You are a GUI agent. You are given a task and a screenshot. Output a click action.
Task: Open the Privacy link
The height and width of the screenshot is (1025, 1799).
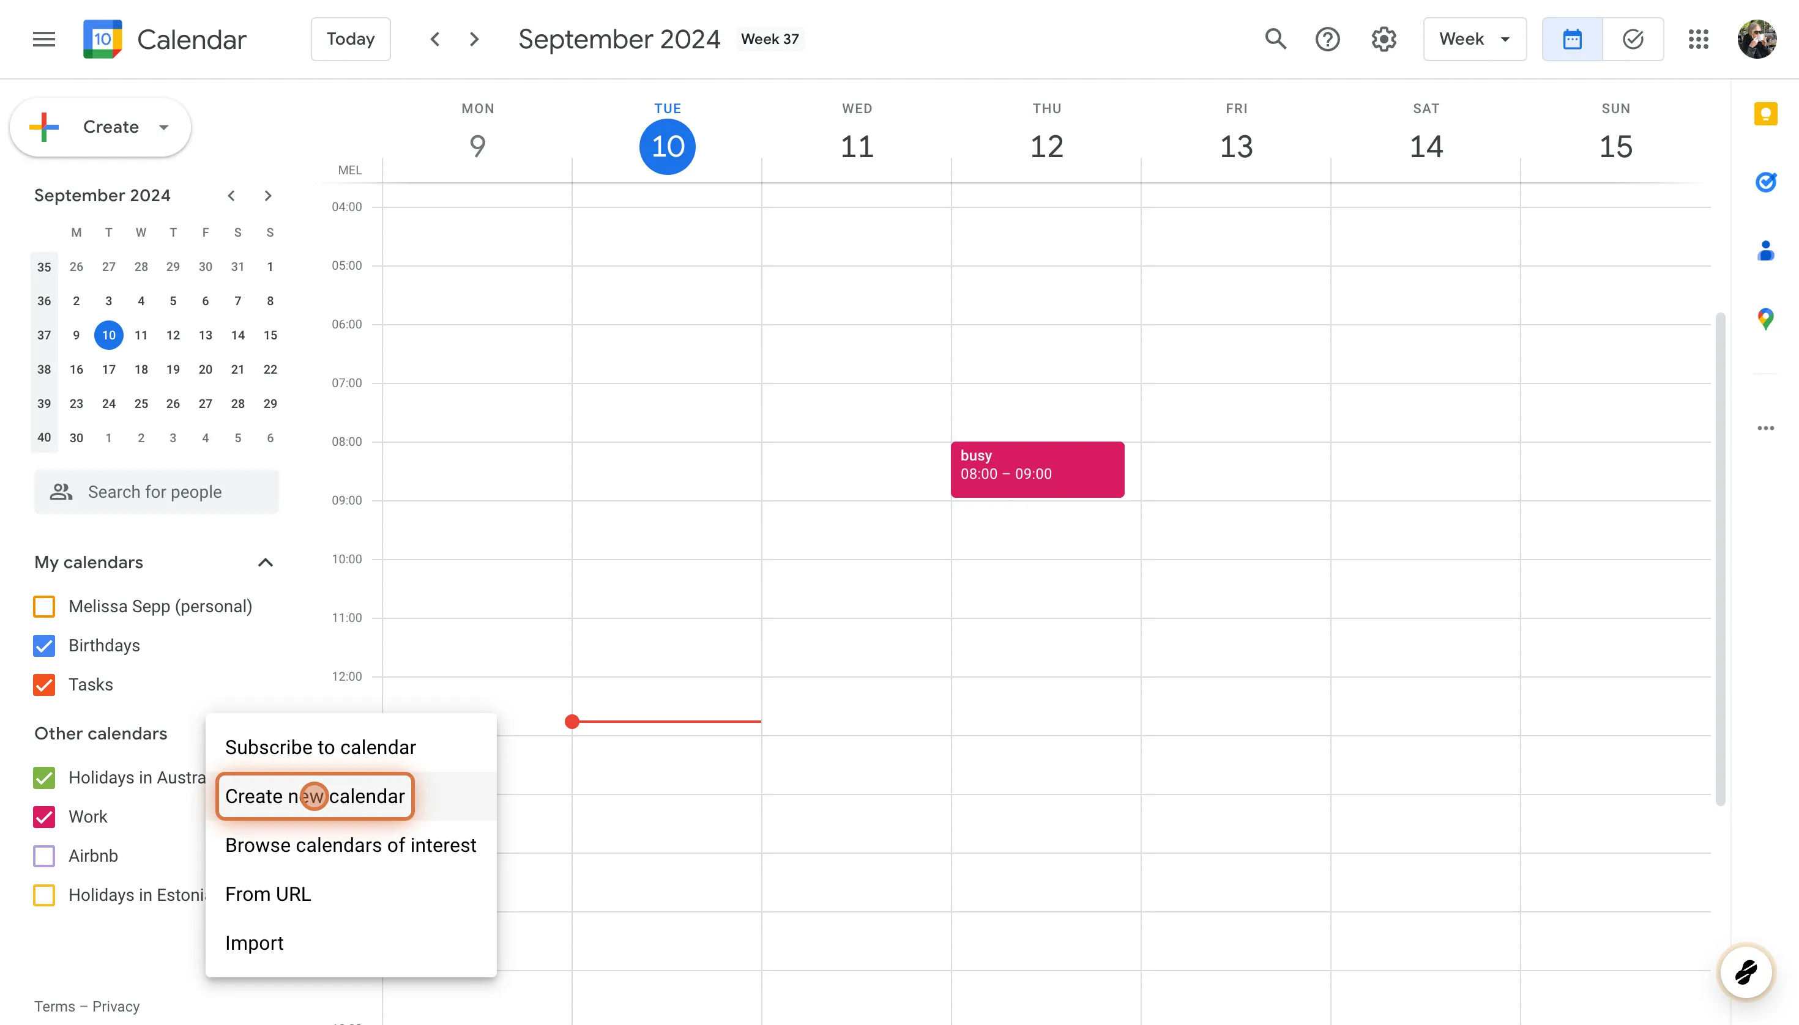116,1006
